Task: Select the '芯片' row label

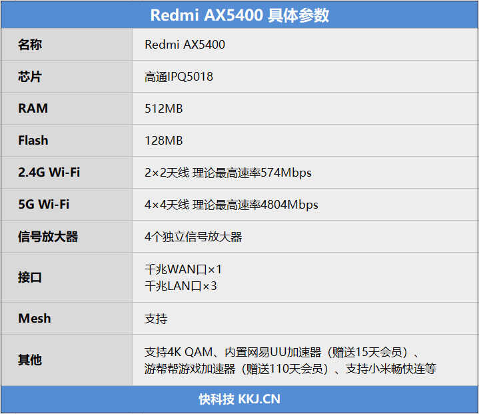Action: tap(30, 77)
